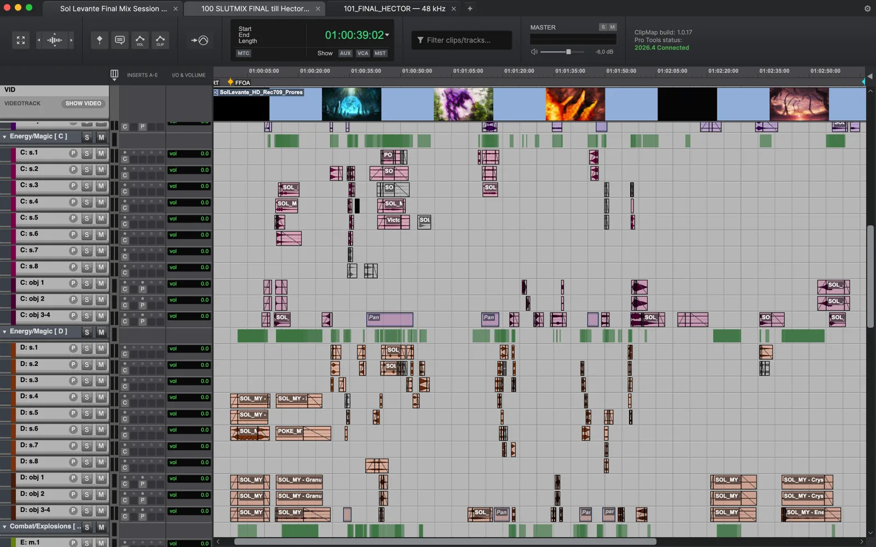Click the Filter clips/tracks search field
Image resolution: width=876 pixels, height=547 pixels.
[462, 40]
